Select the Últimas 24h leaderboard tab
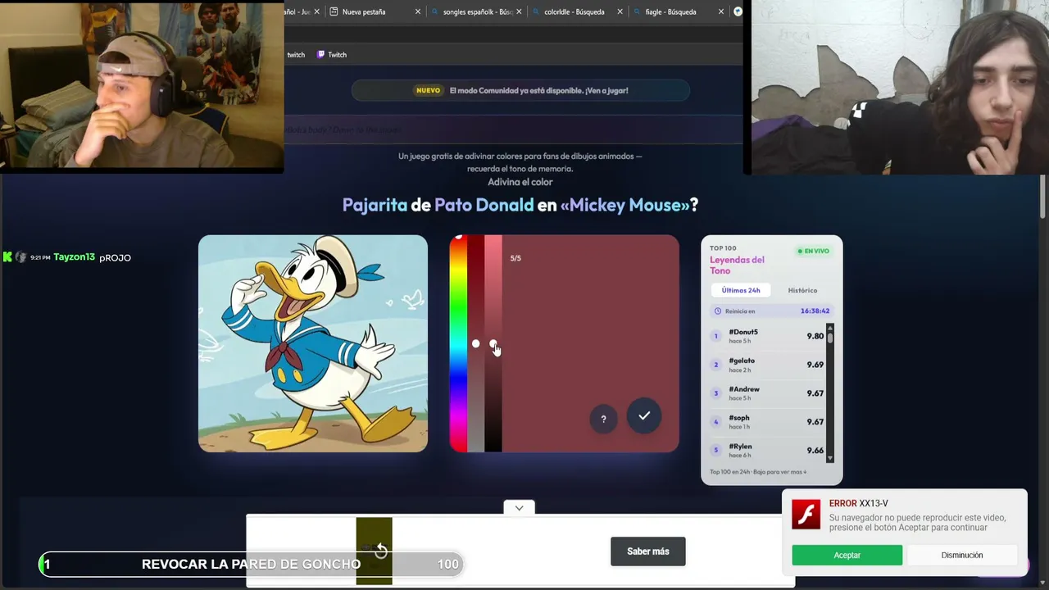Image resolution: width=1049 pixels, height=590 pixels. (741, 290)
